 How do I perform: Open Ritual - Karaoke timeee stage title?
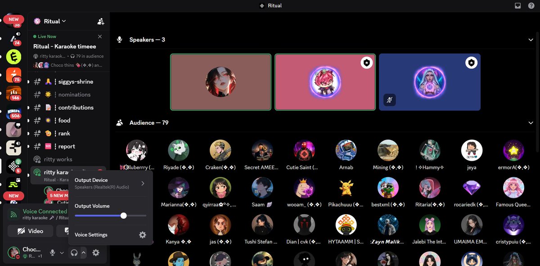coord(65,46)
